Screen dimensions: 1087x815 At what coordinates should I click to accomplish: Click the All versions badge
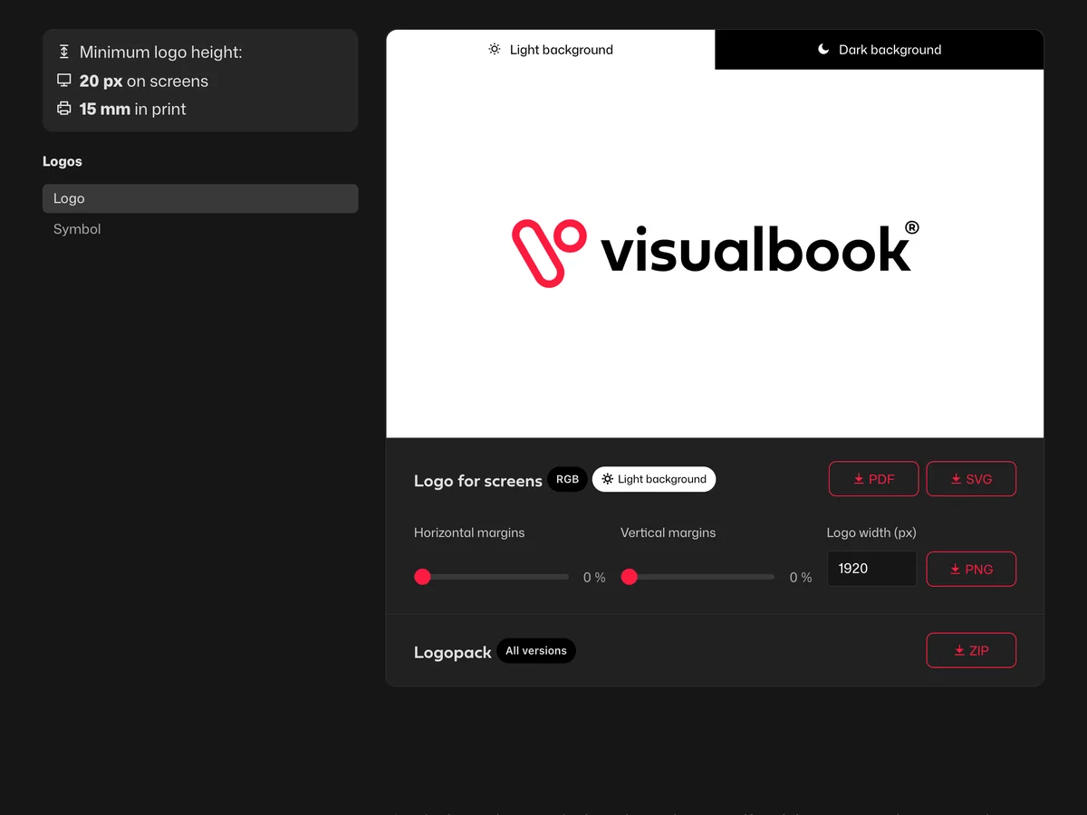click(536, 650)
